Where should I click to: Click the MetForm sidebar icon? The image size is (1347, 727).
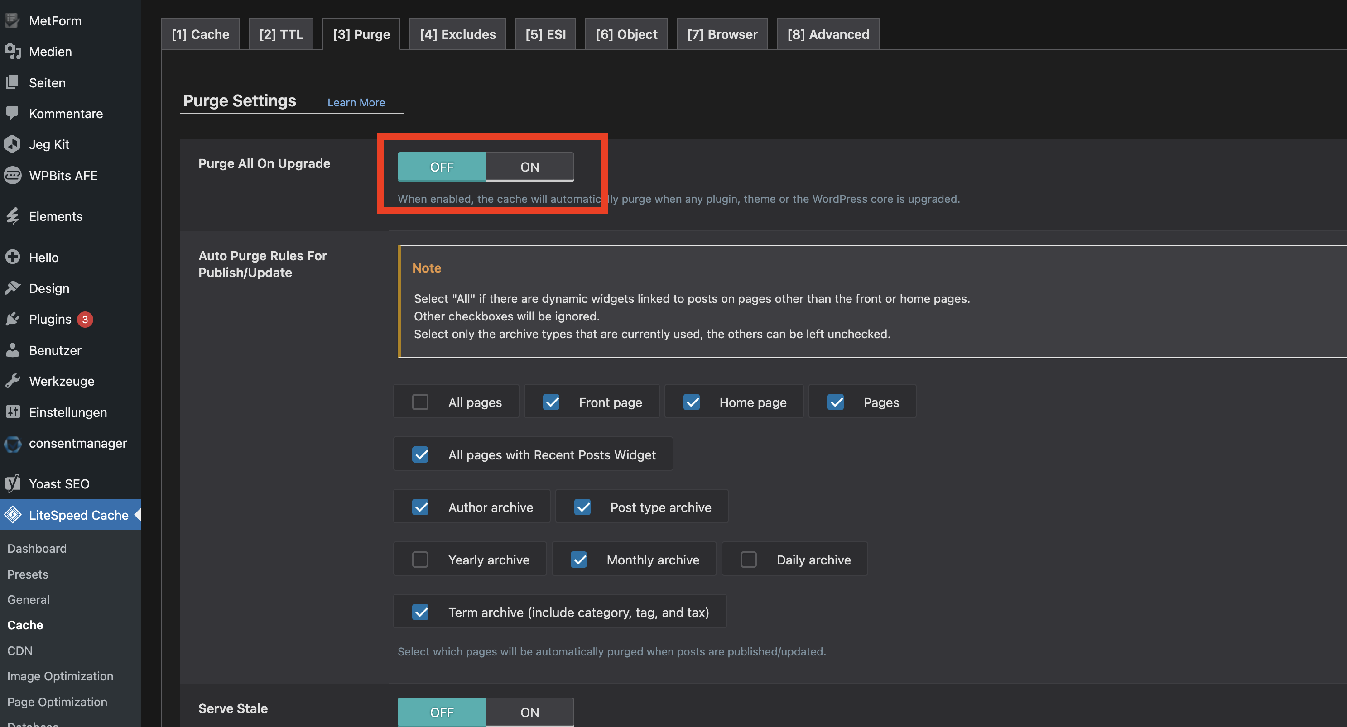coord(12,20)
